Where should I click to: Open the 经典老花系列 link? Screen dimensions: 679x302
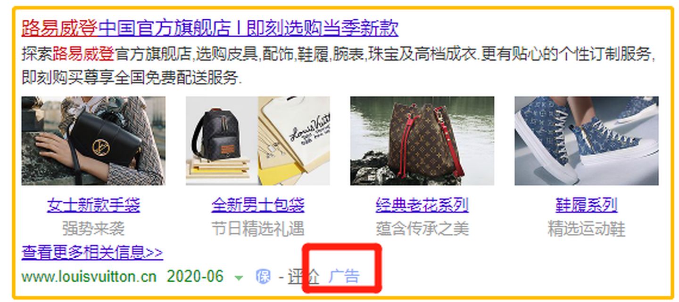[x=422, y=205]
